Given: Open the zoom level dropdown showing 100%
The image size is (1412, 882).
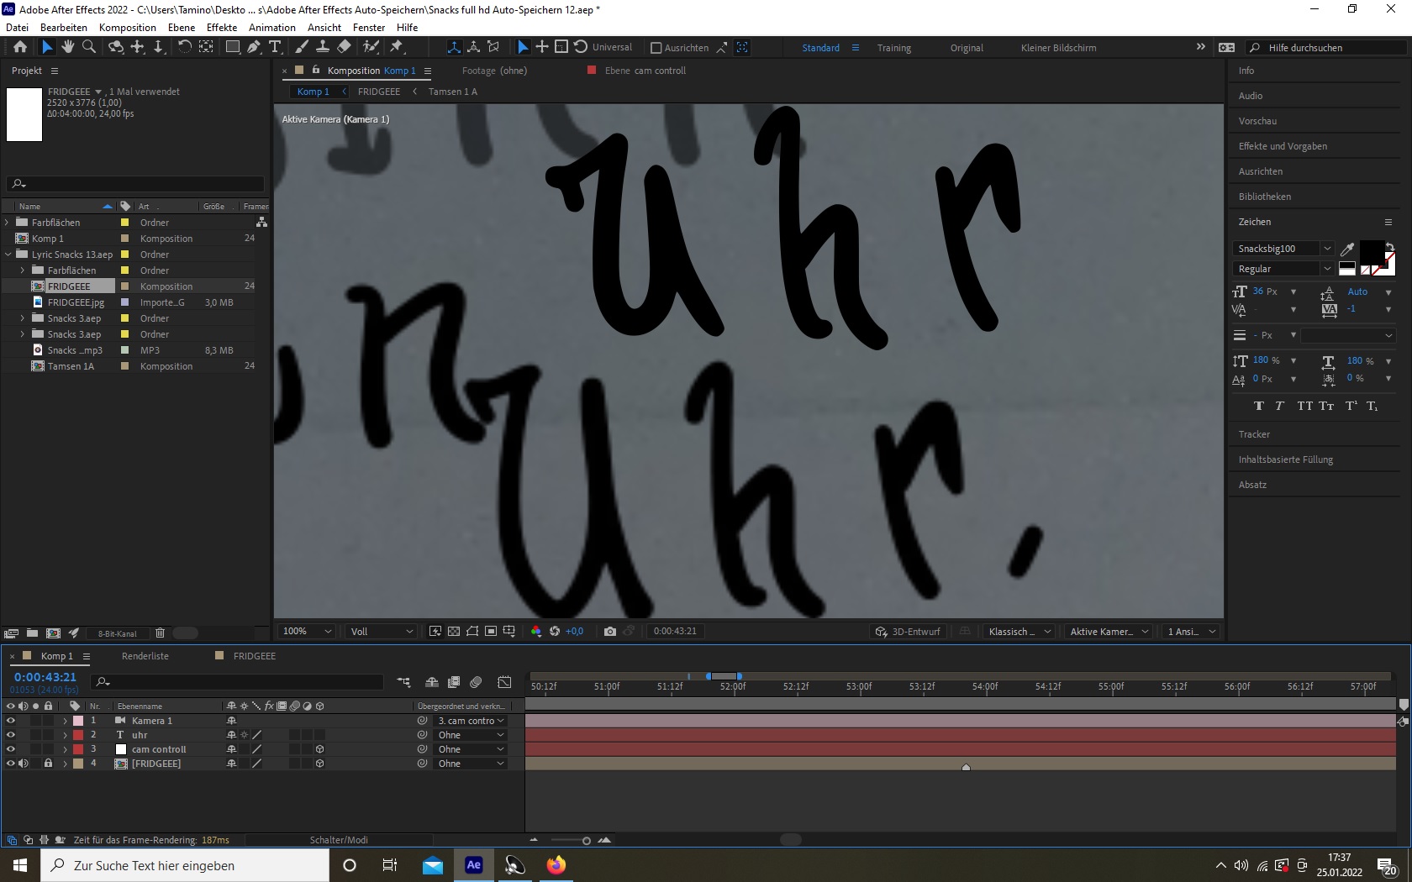Looking at the screenshot, I should [x=305, y=631].
